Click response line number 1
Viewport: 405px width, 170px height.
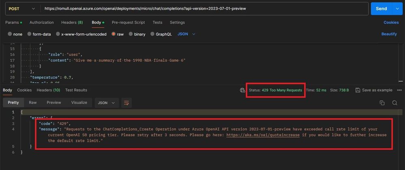[x=13, y=112]
